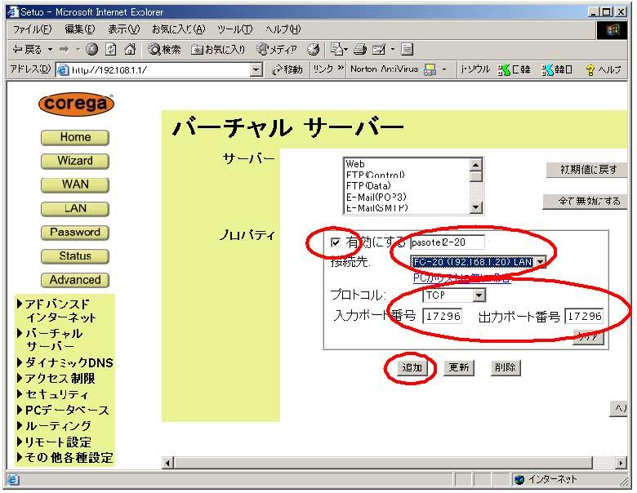Click the Refresh page toolbar icon
The width and height of the screenshot is (637, 493).
[110, 50]
